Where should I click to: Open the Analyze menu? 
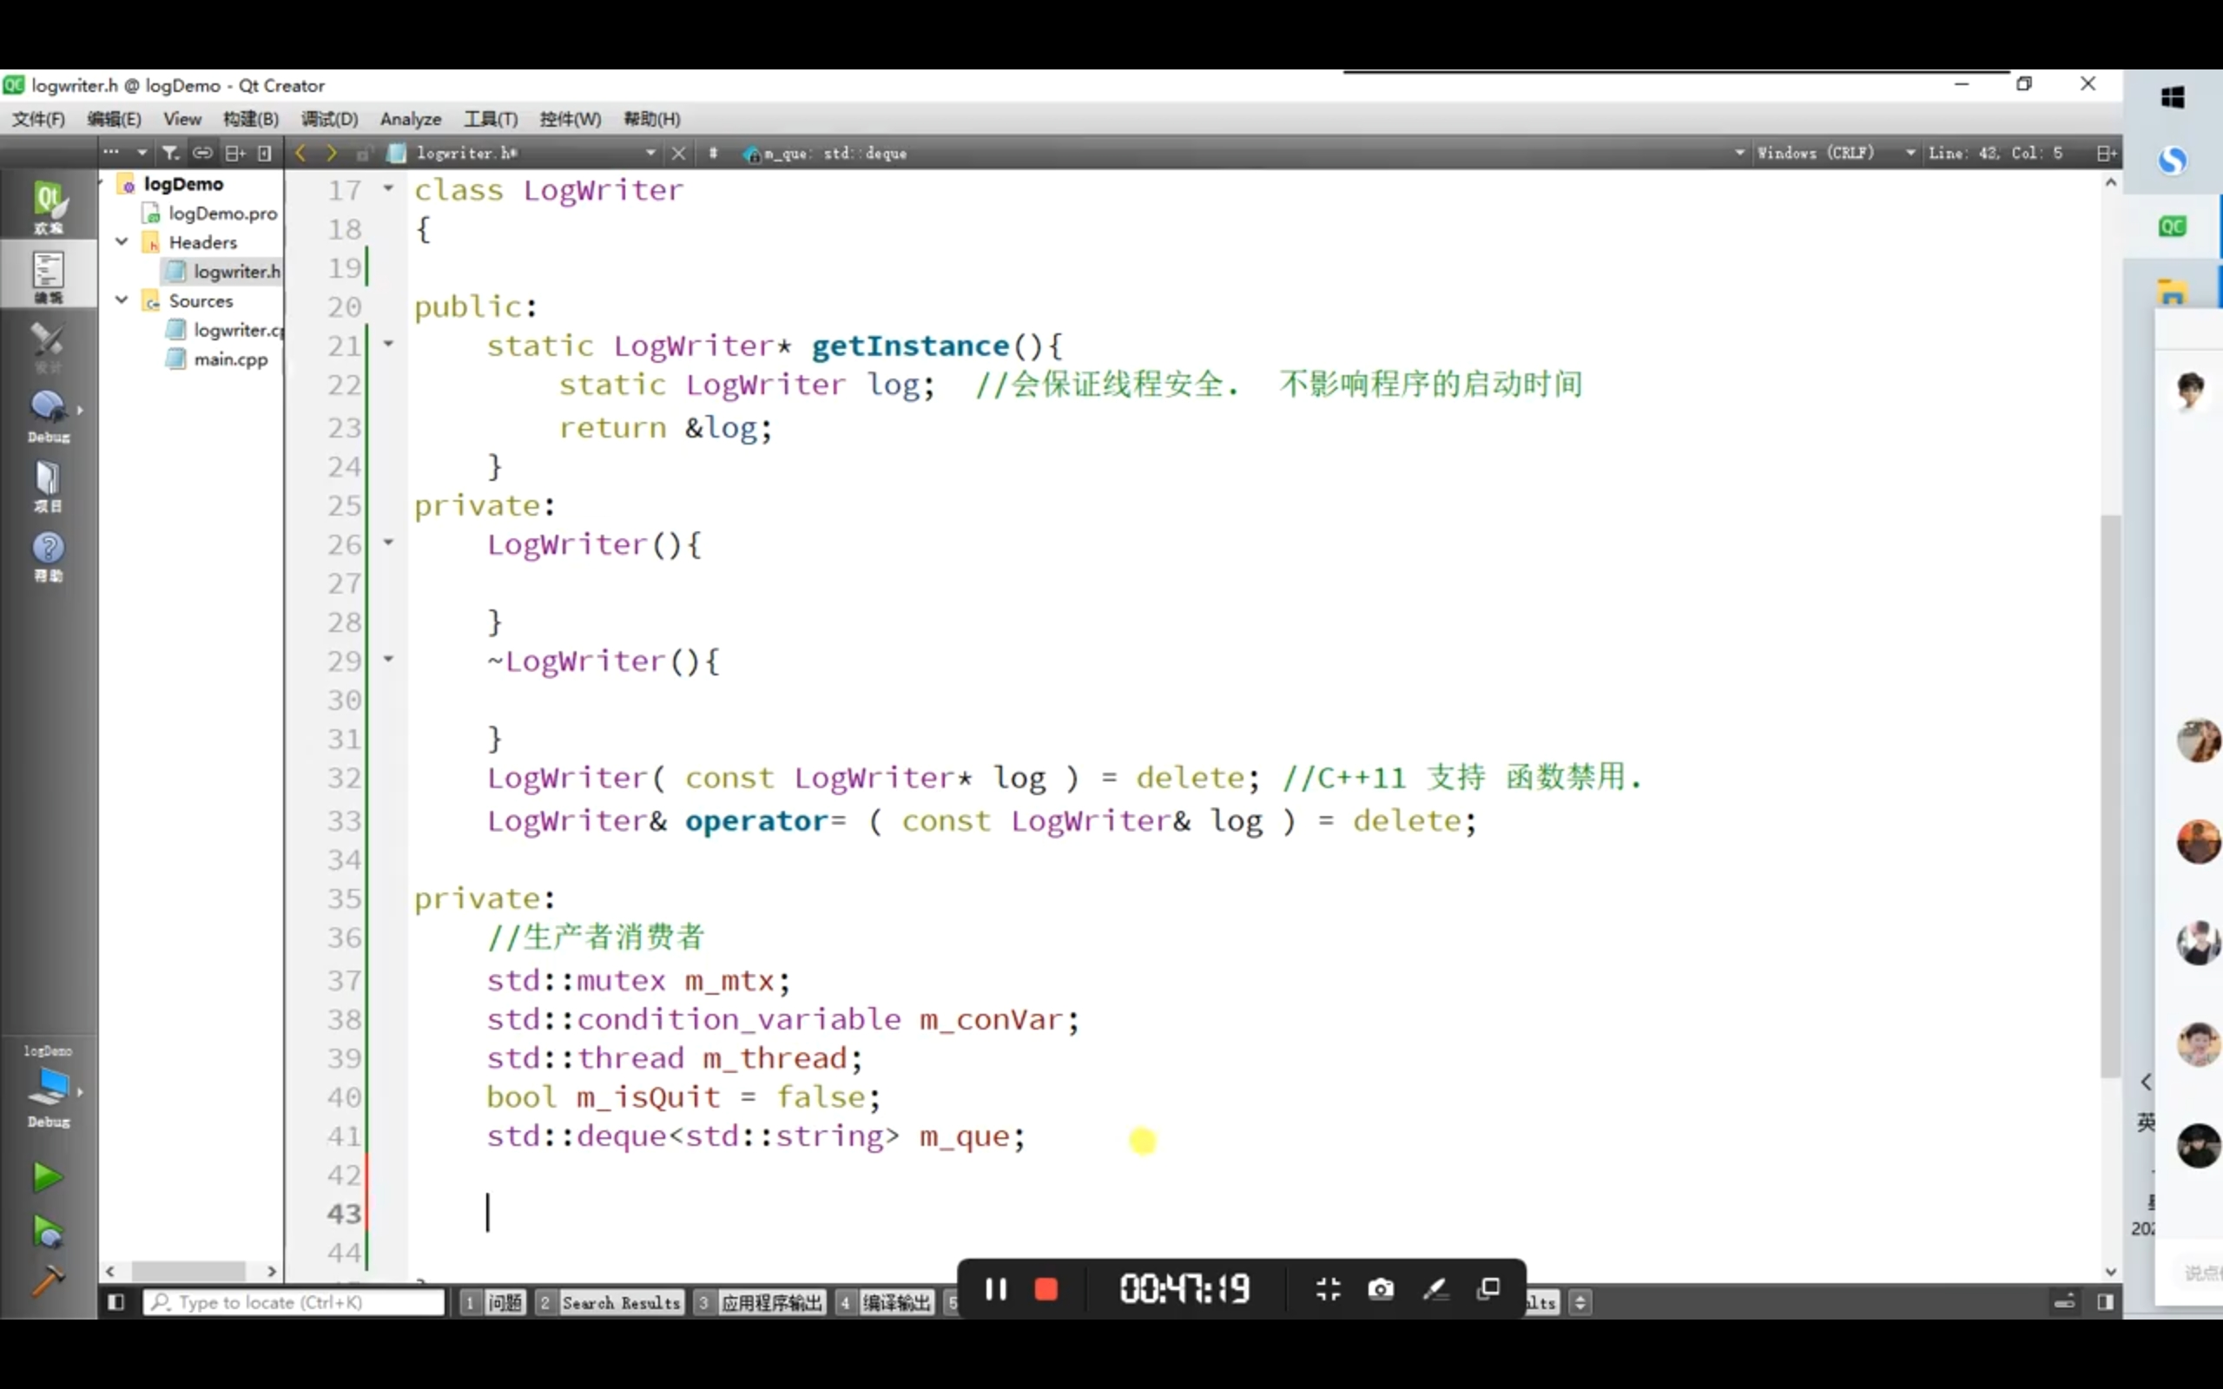coord(410,120)
